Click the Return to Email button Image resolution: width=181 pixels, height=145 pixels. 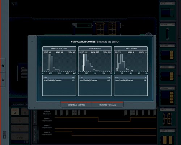pos(108,105)
